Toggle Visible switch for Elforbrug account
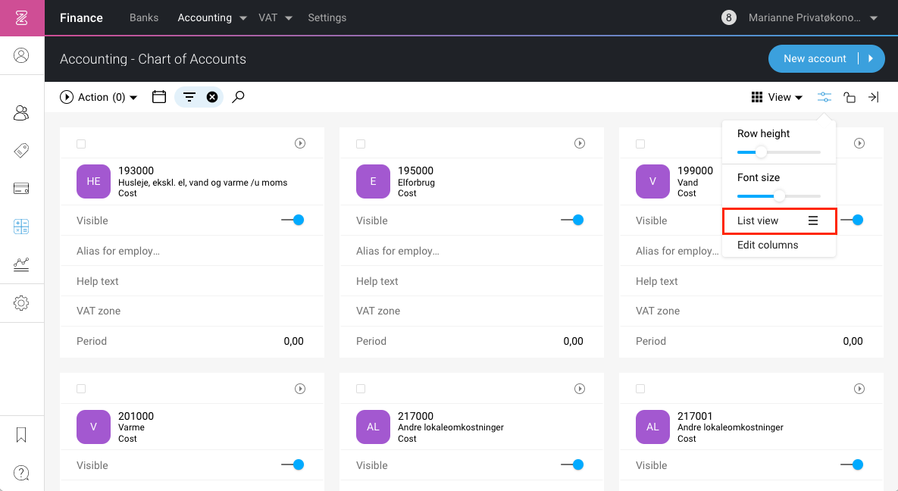 click(572, 220)
